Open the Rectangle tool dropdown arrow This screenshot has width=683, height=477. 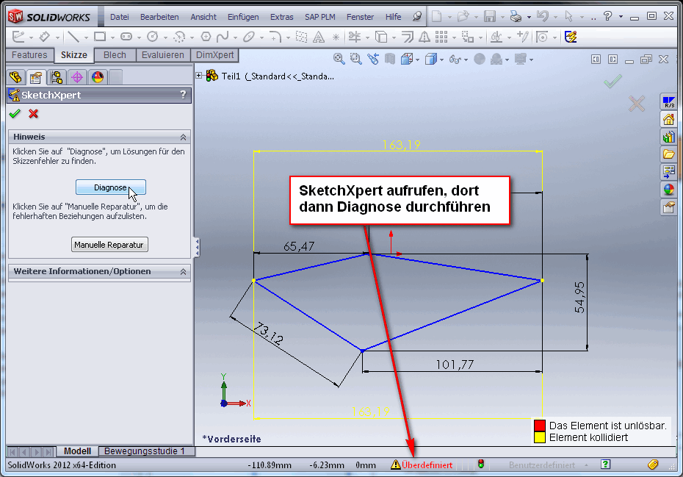(112, 37)
